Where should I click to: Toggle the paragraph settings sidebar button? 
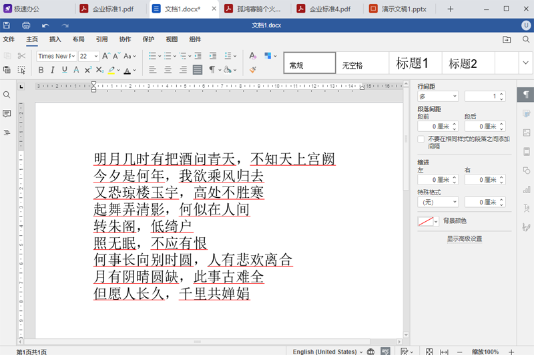click(x=526, y=95)
